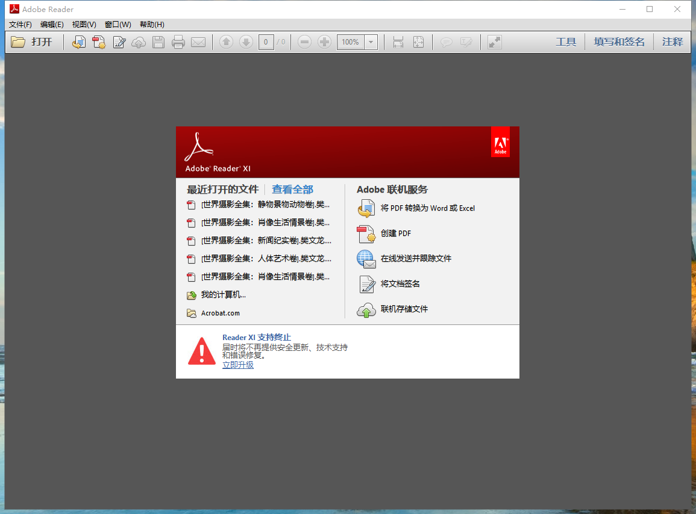Open recent file 静物景物动物卷
This screenshot has height=514, width=696.
pyautogui.click(x=265, y=205)
